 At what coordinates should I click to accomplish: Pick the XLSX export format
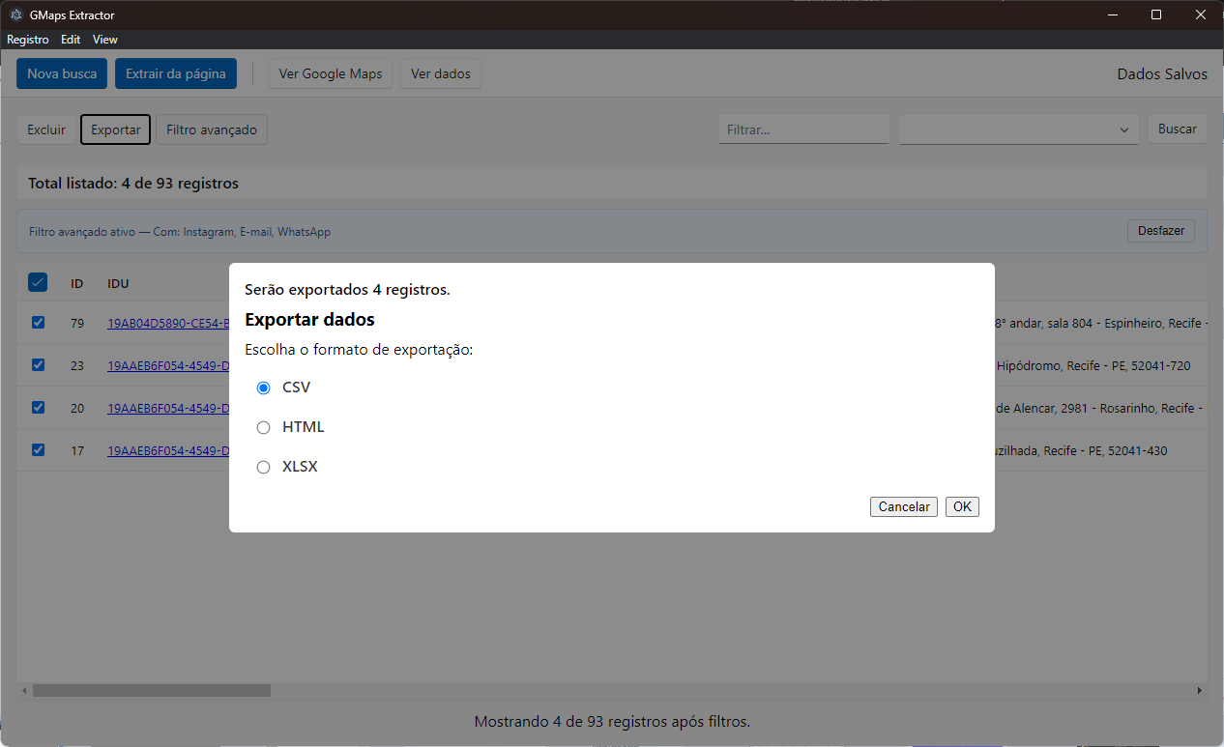click(264, 467)
